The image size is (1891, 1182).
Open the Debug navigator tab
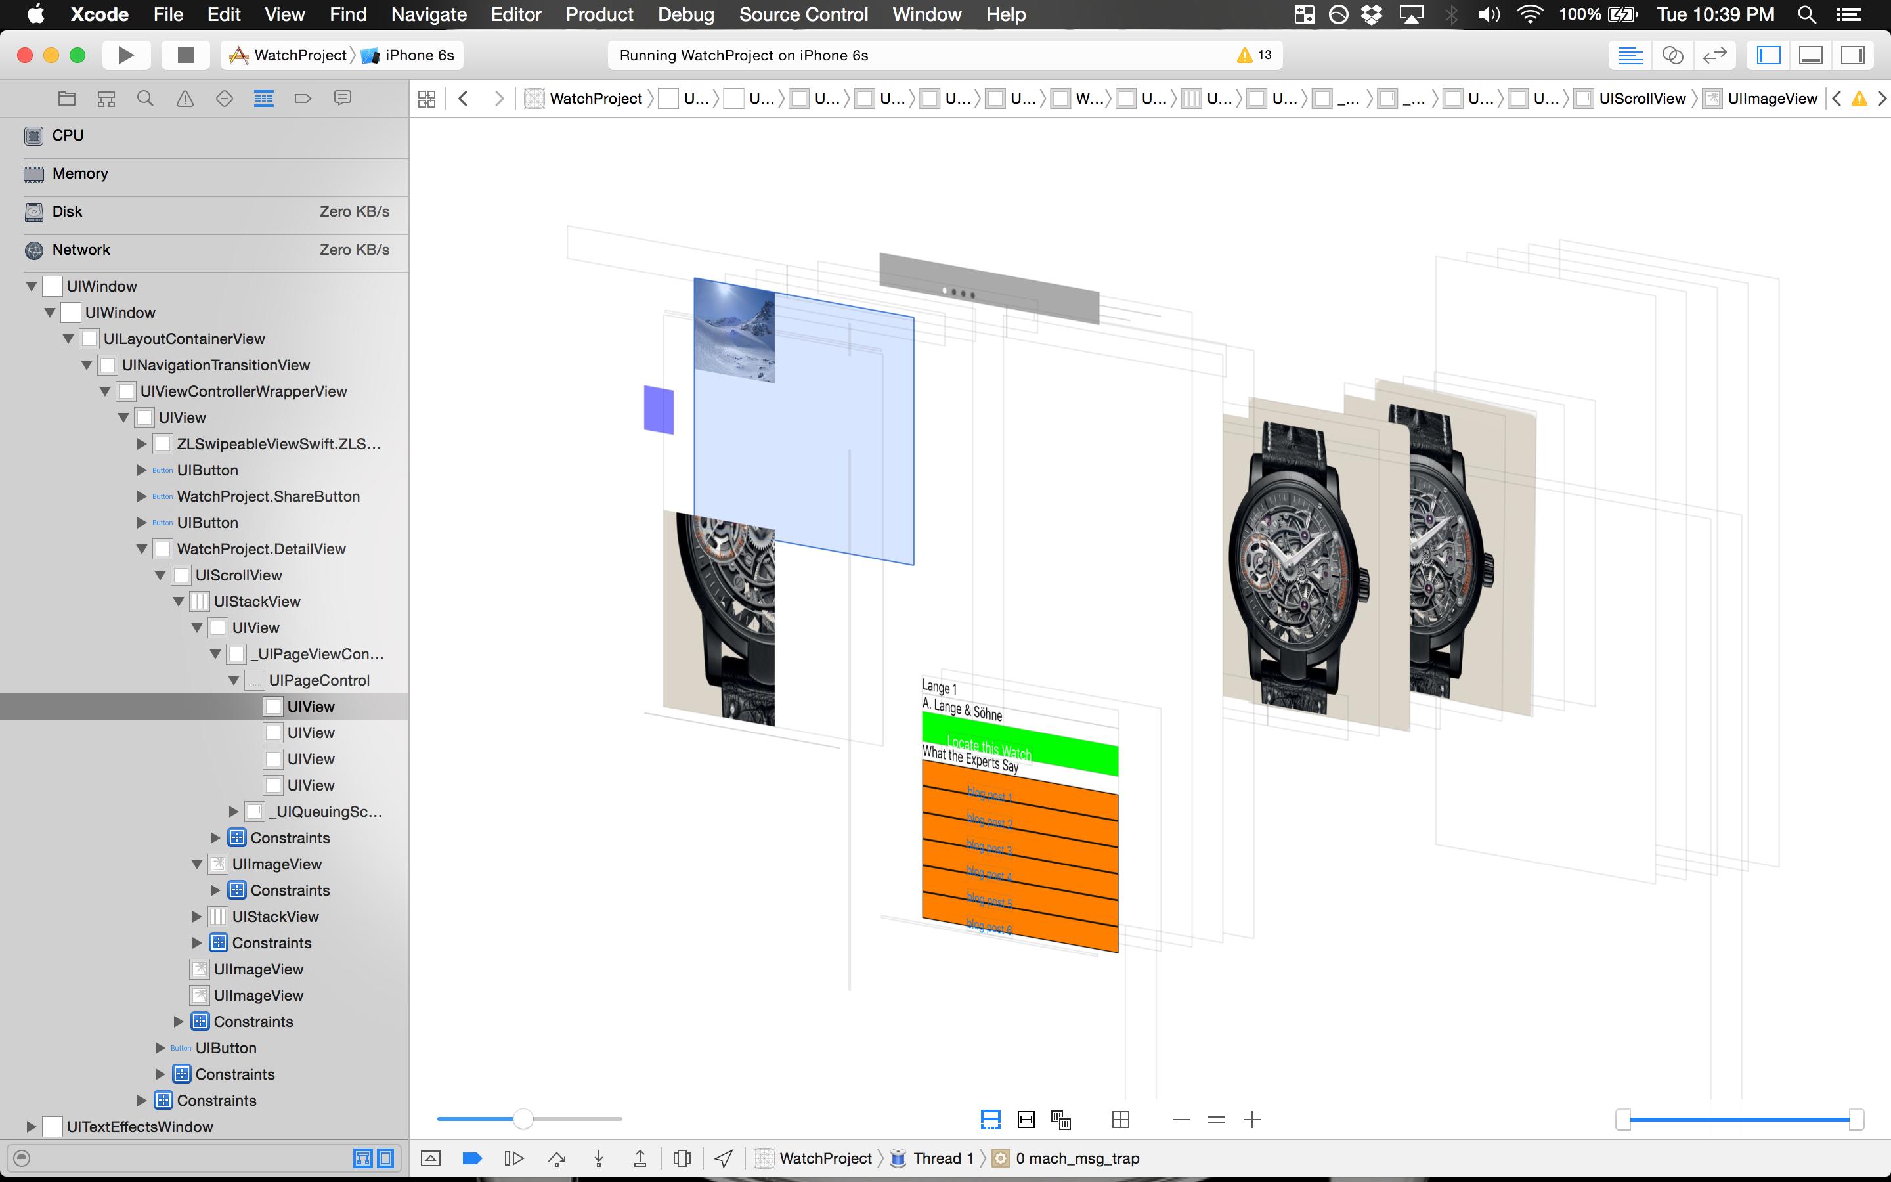tap(263, 98)
